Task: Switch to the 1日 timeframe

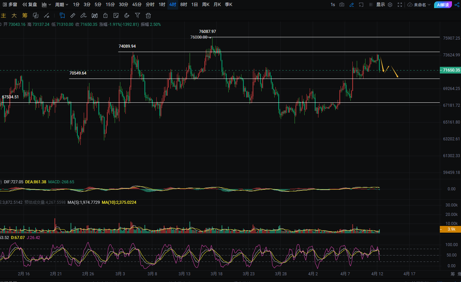Action: [194, 5]
